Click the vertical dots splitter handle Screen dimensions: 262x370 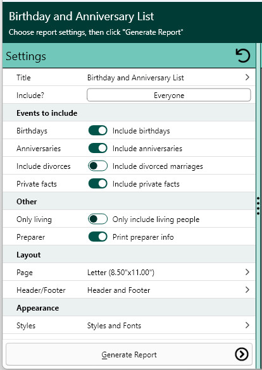click(258, 206)
